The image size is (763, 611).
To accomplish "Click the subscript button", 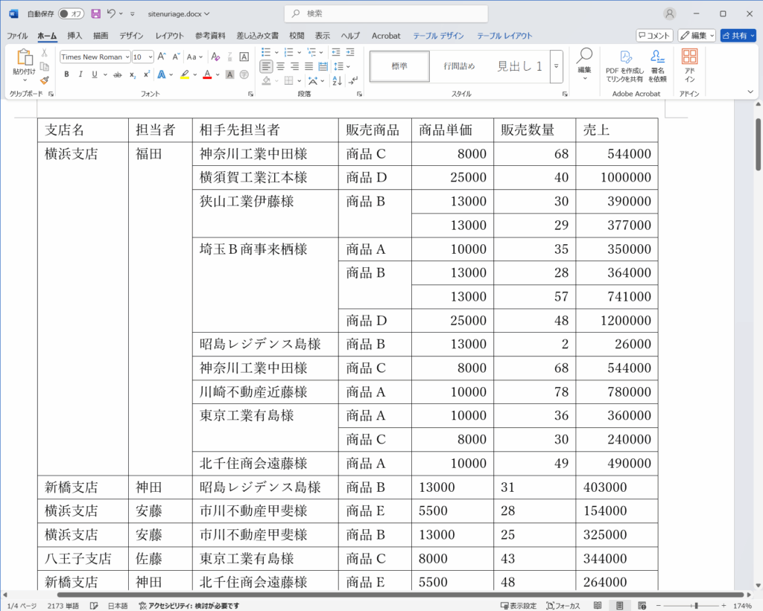I will coord(133,74).
